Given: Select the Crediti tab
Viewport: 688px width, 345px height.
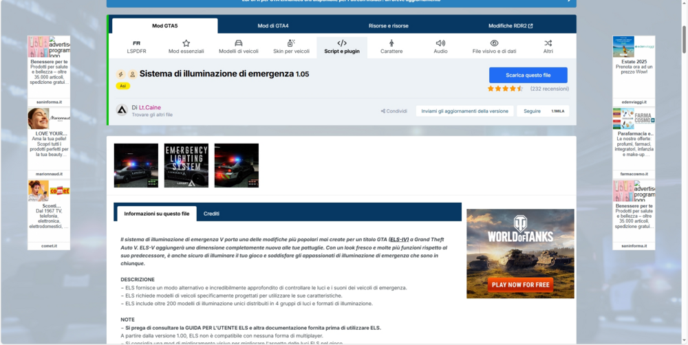Looking at the screenshot, I should point(211,214).
